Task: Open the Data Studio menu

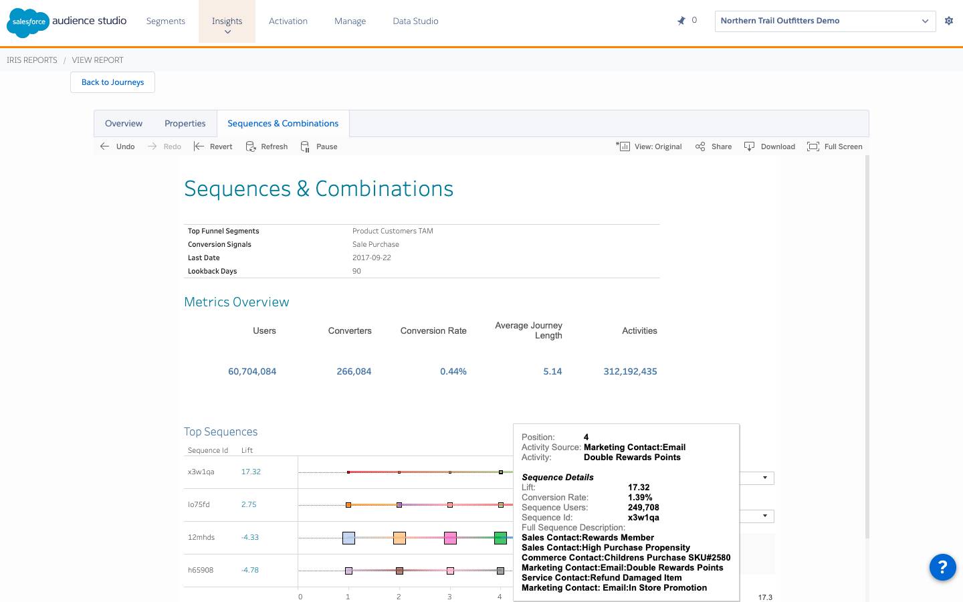Action: pos(416,21)
